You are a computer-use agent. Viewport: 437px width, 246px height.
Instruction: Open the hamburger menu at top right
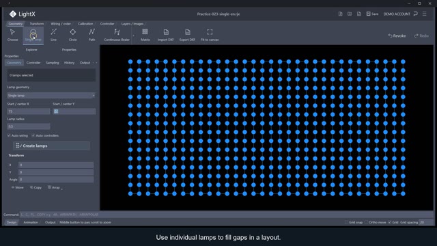[x=425, y=14]
